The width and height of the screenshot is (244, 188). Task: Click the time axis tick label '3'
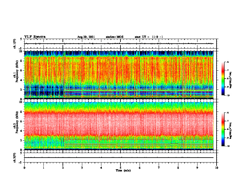[82, 168]
